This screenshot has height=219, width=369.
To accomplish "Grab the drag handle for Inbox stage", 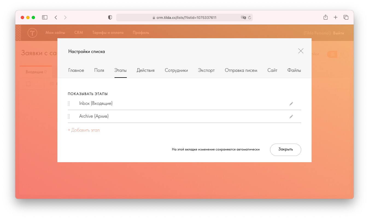I will click(x=69, y=103).
